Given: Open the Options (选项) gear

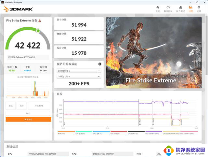Looking at the screenshot, I should (x=199, y=9).
